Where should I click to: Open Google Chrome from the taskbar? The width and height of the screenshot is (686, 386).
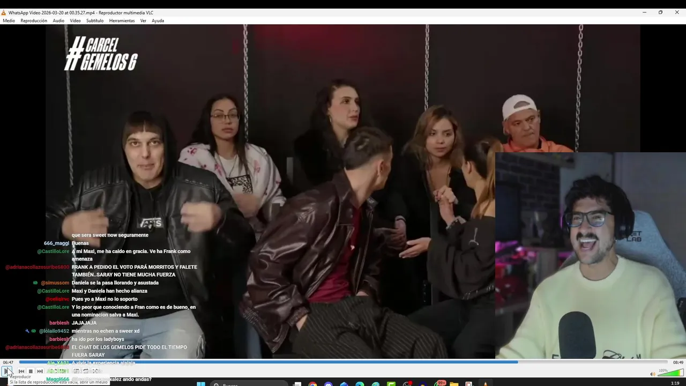[x=313, y=384]
